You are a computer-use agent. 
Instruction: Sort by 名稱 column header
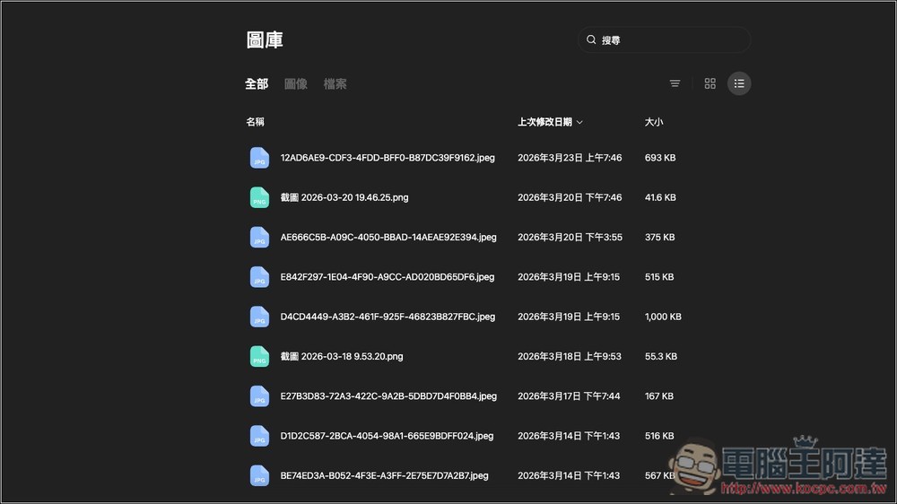(255, 122)
